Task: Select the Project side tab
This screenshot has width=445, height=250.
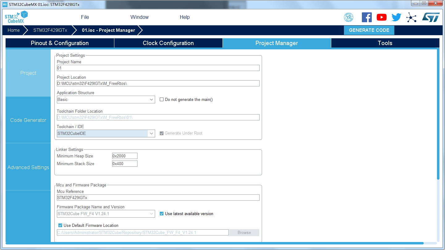Action: pos(28,73)
